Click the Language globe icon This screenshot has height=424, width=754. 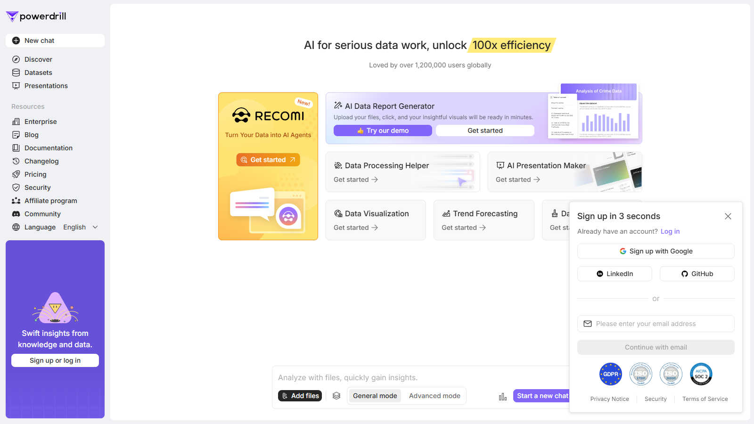pyautogui.click(x=16, y=227)
